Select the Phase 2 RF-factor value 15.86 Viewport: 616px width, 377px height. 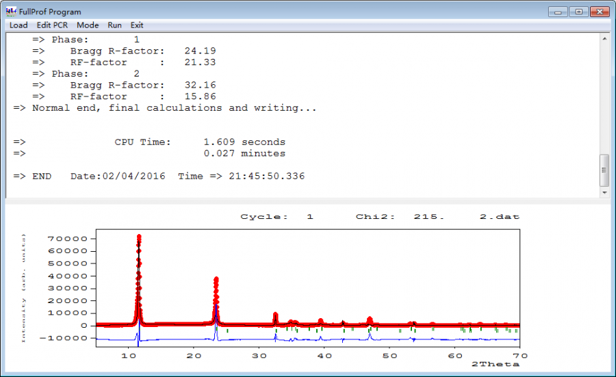point(200,96)
